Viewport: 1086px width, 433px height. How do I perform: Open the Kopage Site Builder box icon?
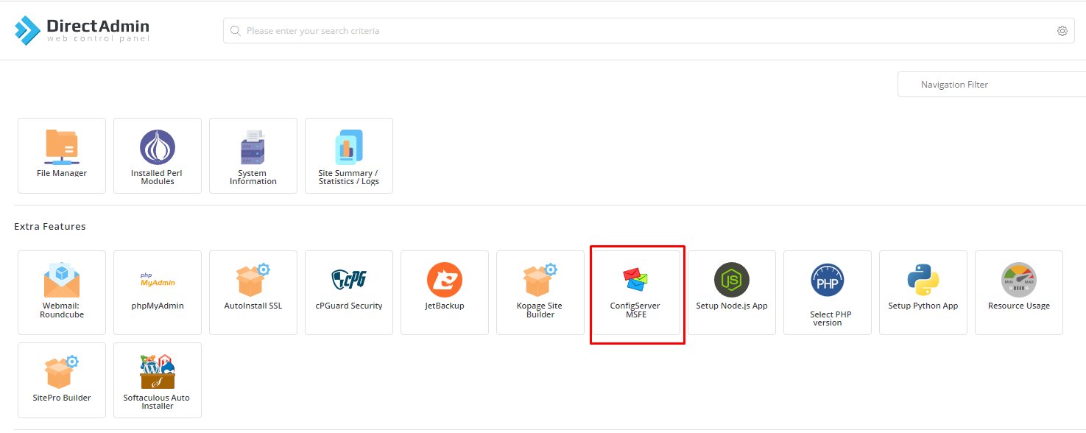coord(540,280)
